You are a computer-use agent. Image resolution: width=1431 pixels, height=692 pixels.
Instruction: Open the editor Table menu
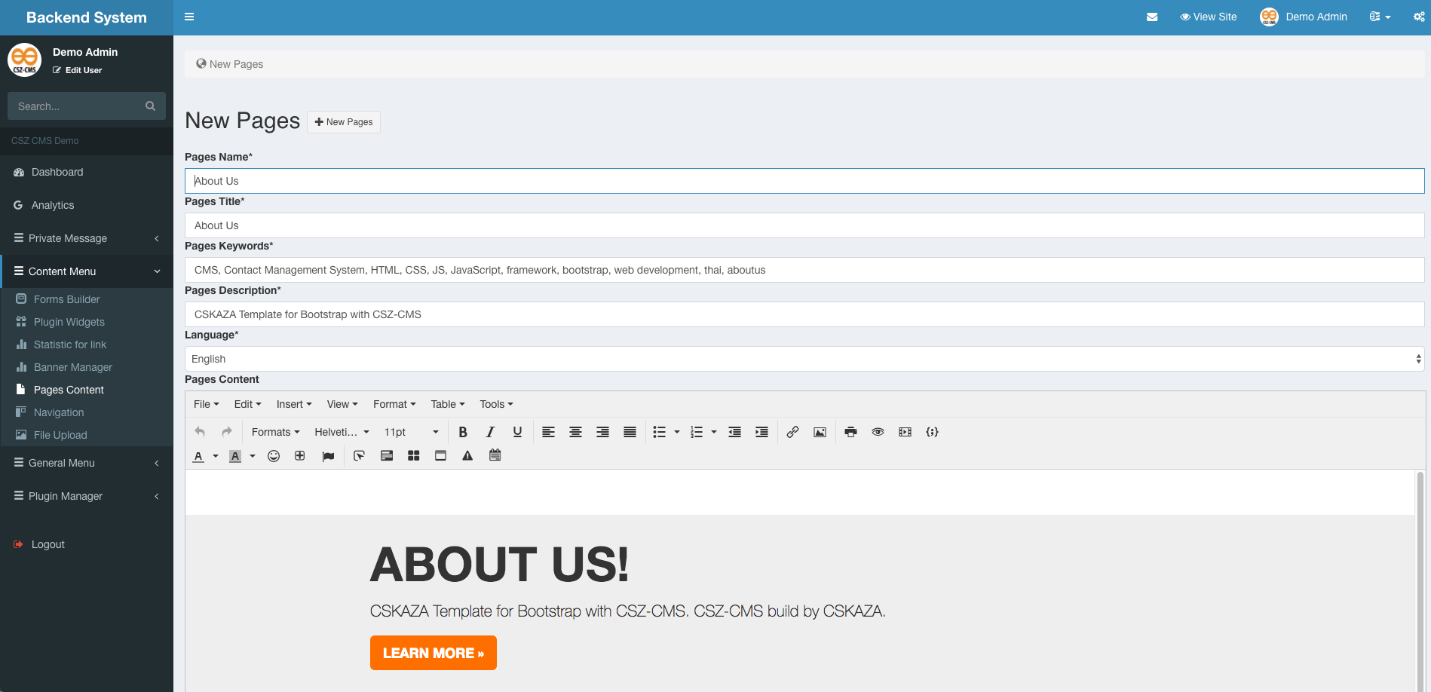pyautogui.click(x=448, y=404)
